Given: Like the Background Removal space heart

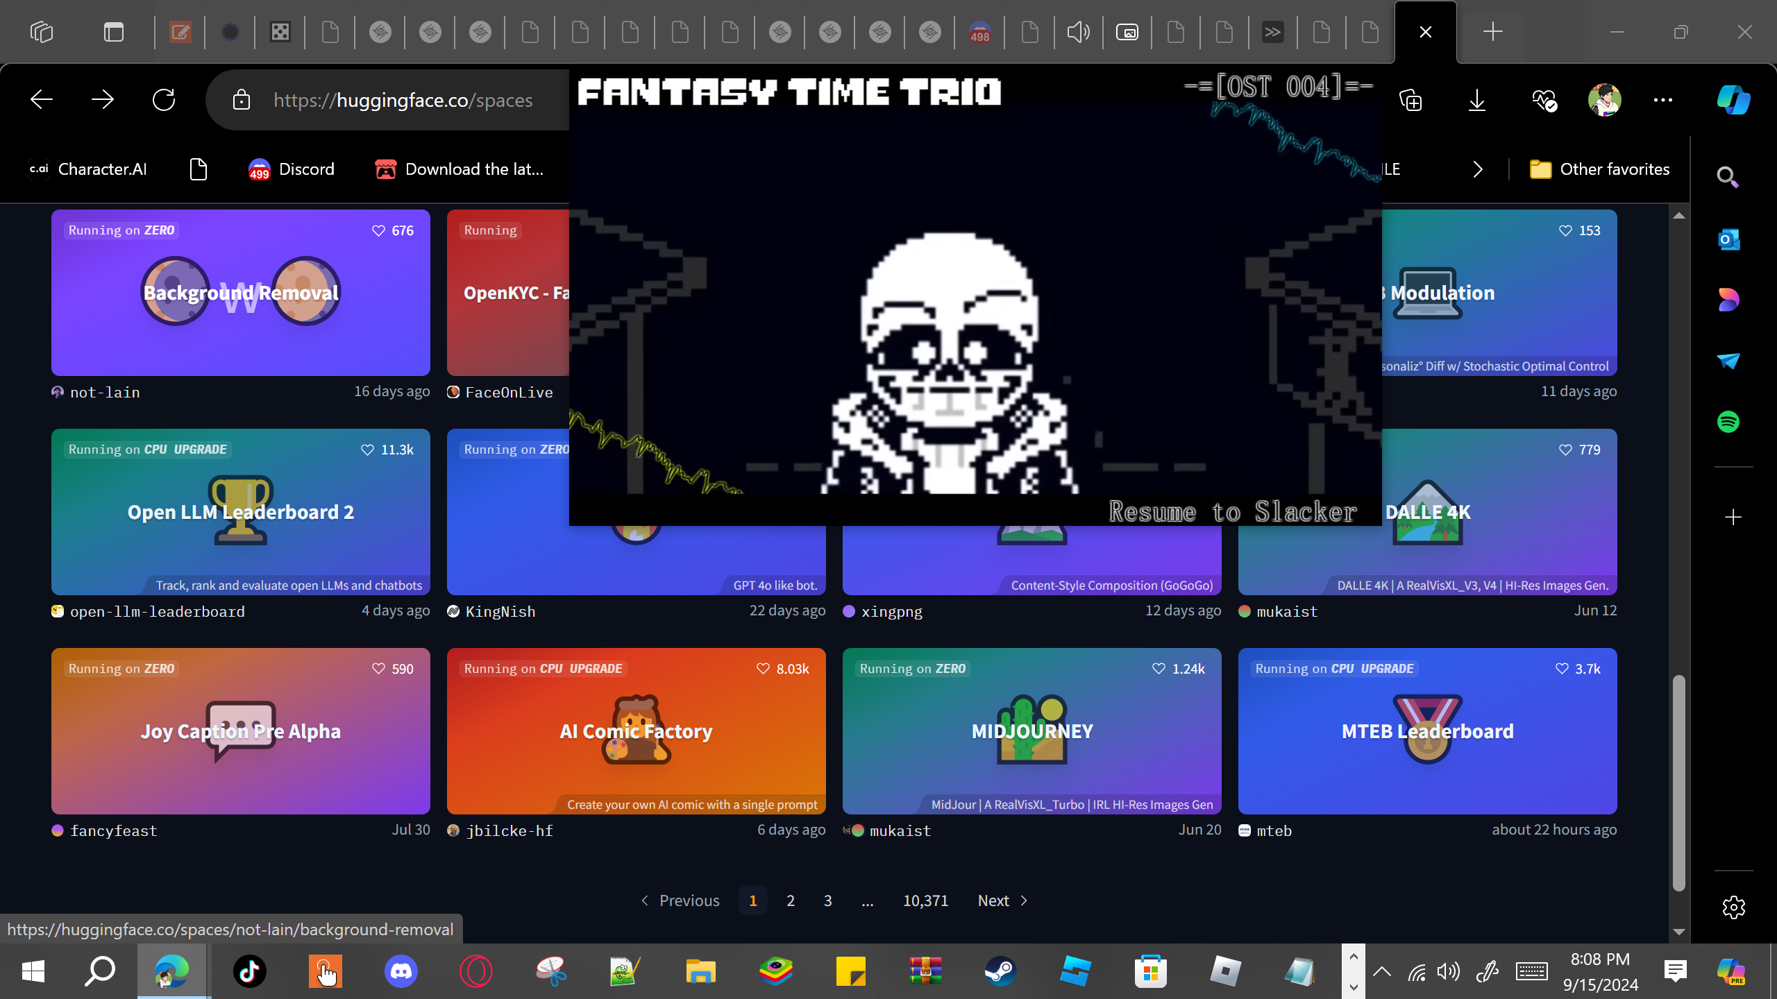Looking at the screenshot, I should pos(378,230).
